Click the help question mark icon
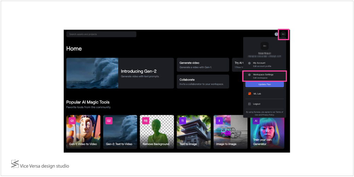 (x=276, y=34)
